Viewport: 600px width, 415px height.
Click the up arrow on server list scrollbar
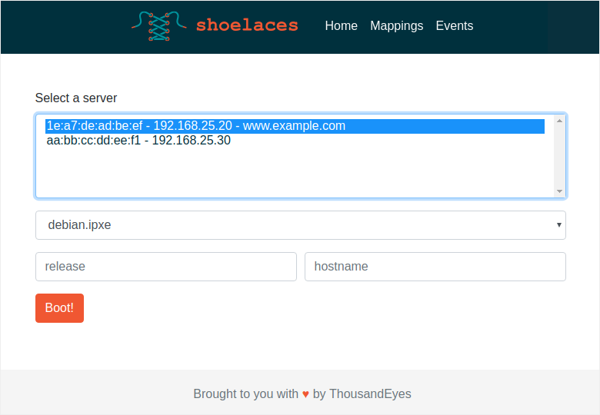559,121
